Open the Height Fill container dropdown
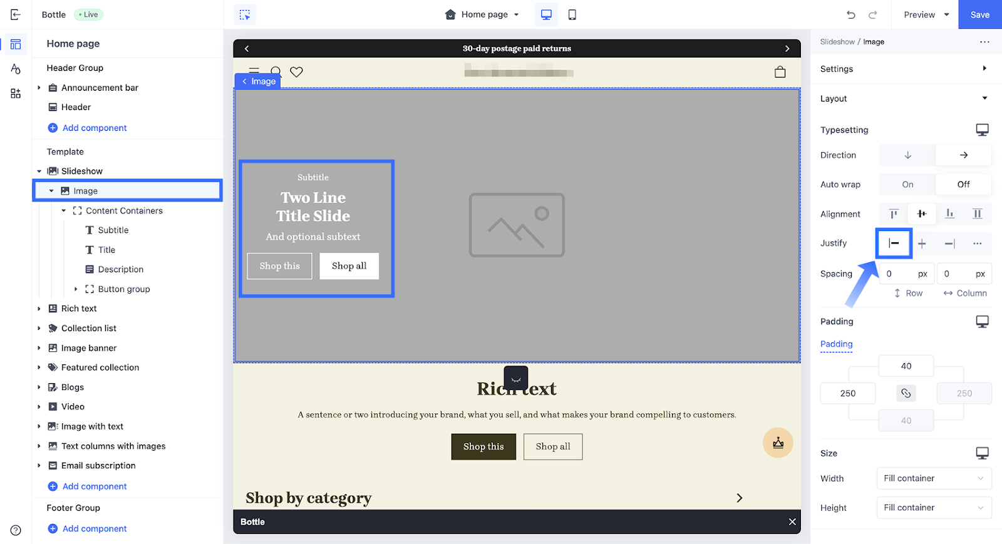The width and height of the screenshot is (1002, 544). 934,508
